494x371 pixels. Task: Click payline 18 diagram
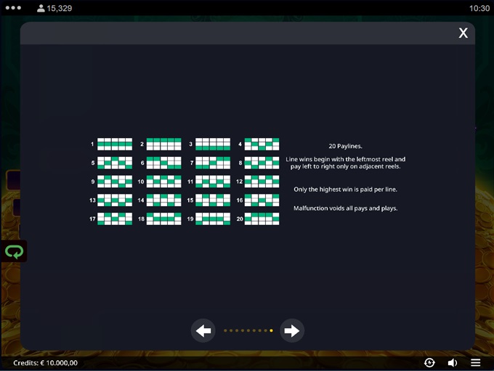(x=164, y=219)
